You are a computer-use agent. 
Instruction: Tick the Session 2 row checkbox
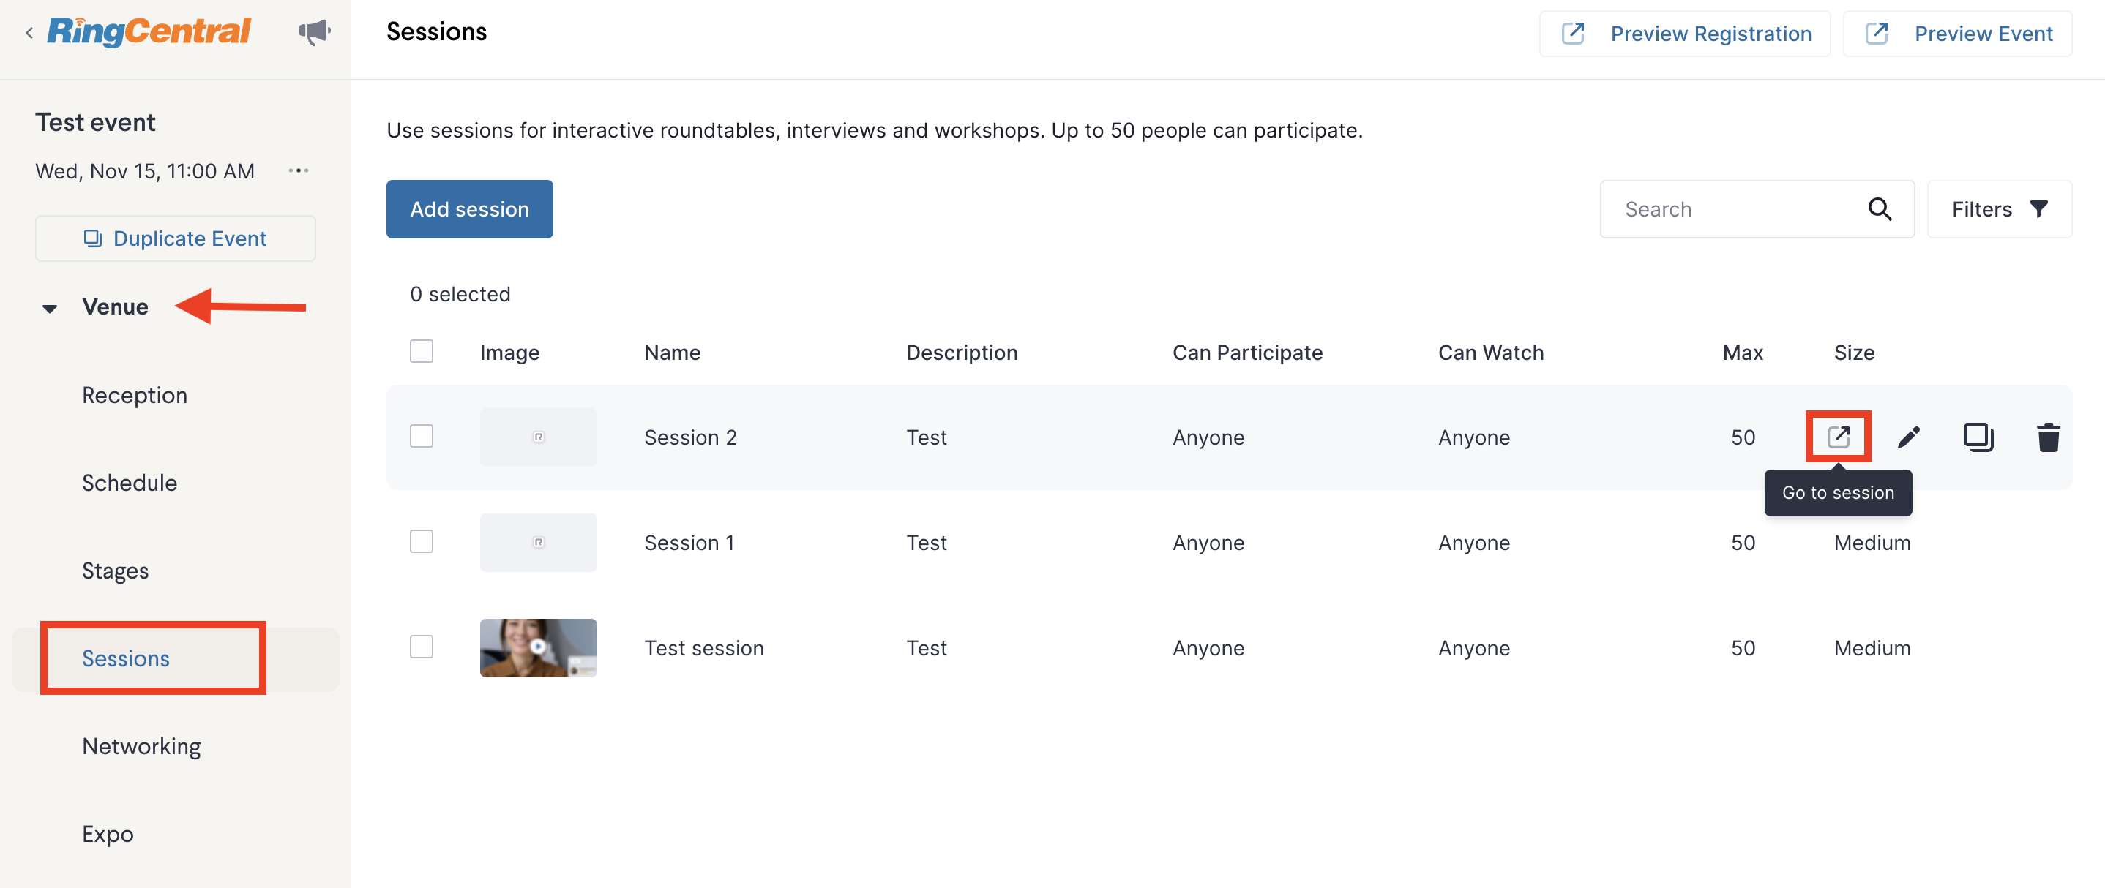click(x=422, y=436)
